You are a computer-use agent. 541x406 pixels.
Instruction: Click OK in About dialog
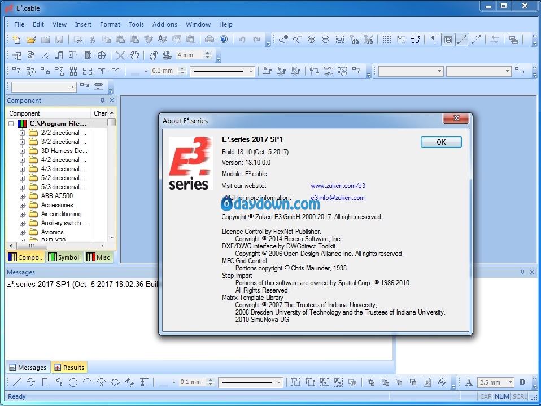pos(441,142)
